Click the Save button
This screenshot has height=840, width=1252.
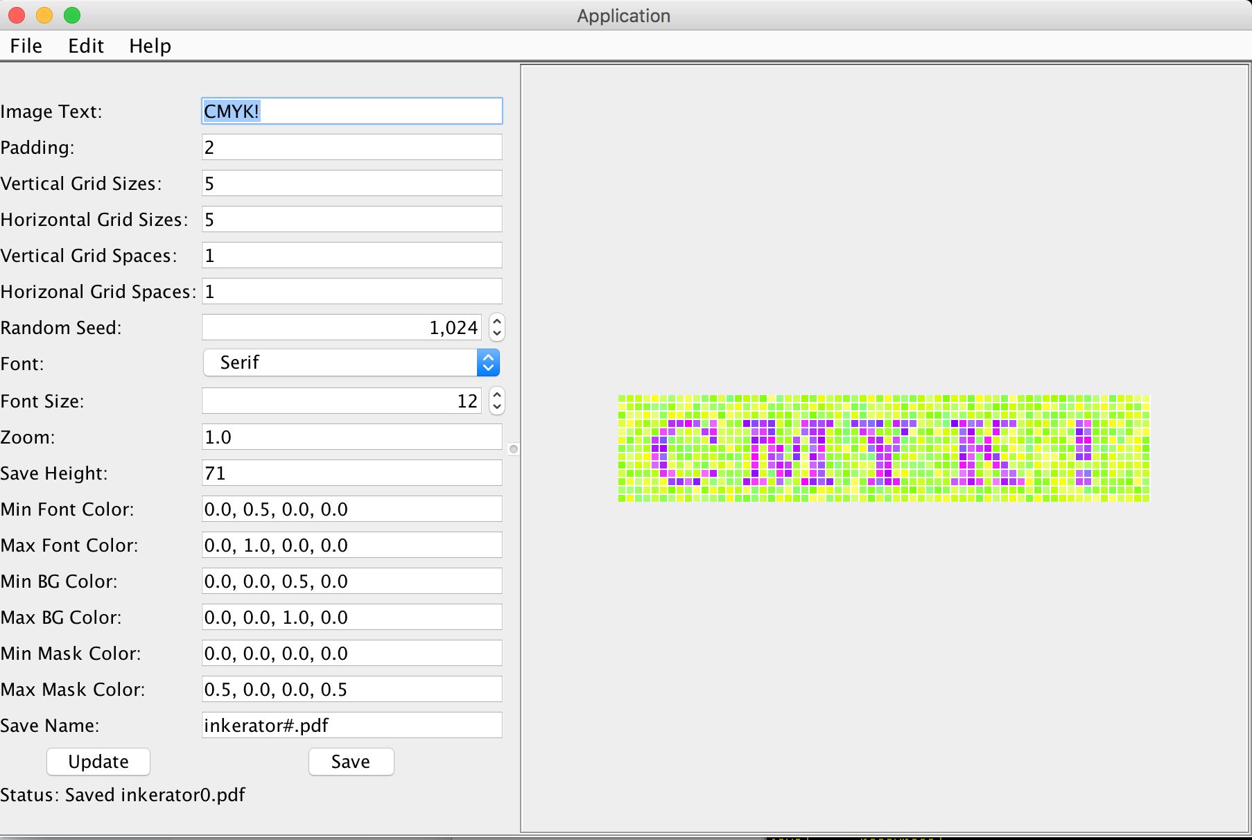(351, 762)
